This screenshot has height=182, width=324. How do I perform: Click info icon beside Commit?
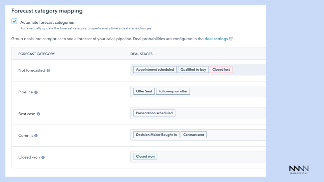pyautogui.click(x=36, y=135)
